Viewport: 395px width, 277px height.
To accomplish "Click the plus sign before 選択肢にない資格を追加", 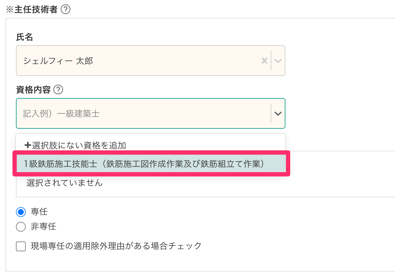I will click(28, 146).
